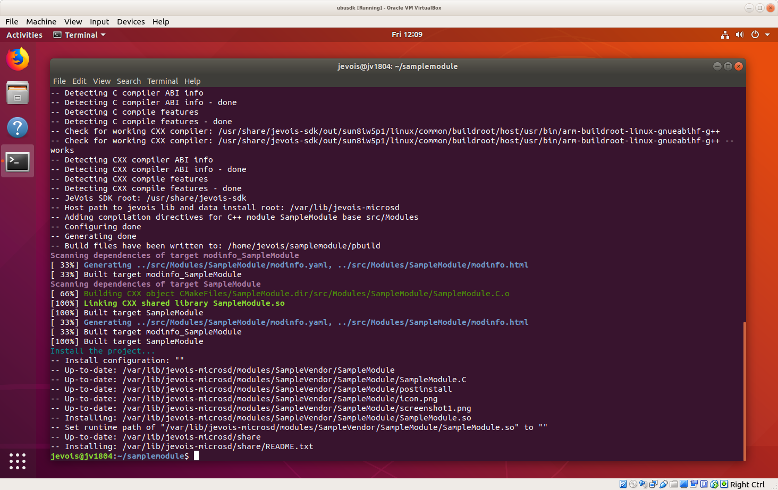Open the Files manager in the dock
Viewport: 778px width, 490px height.
(x=18, y=93)
